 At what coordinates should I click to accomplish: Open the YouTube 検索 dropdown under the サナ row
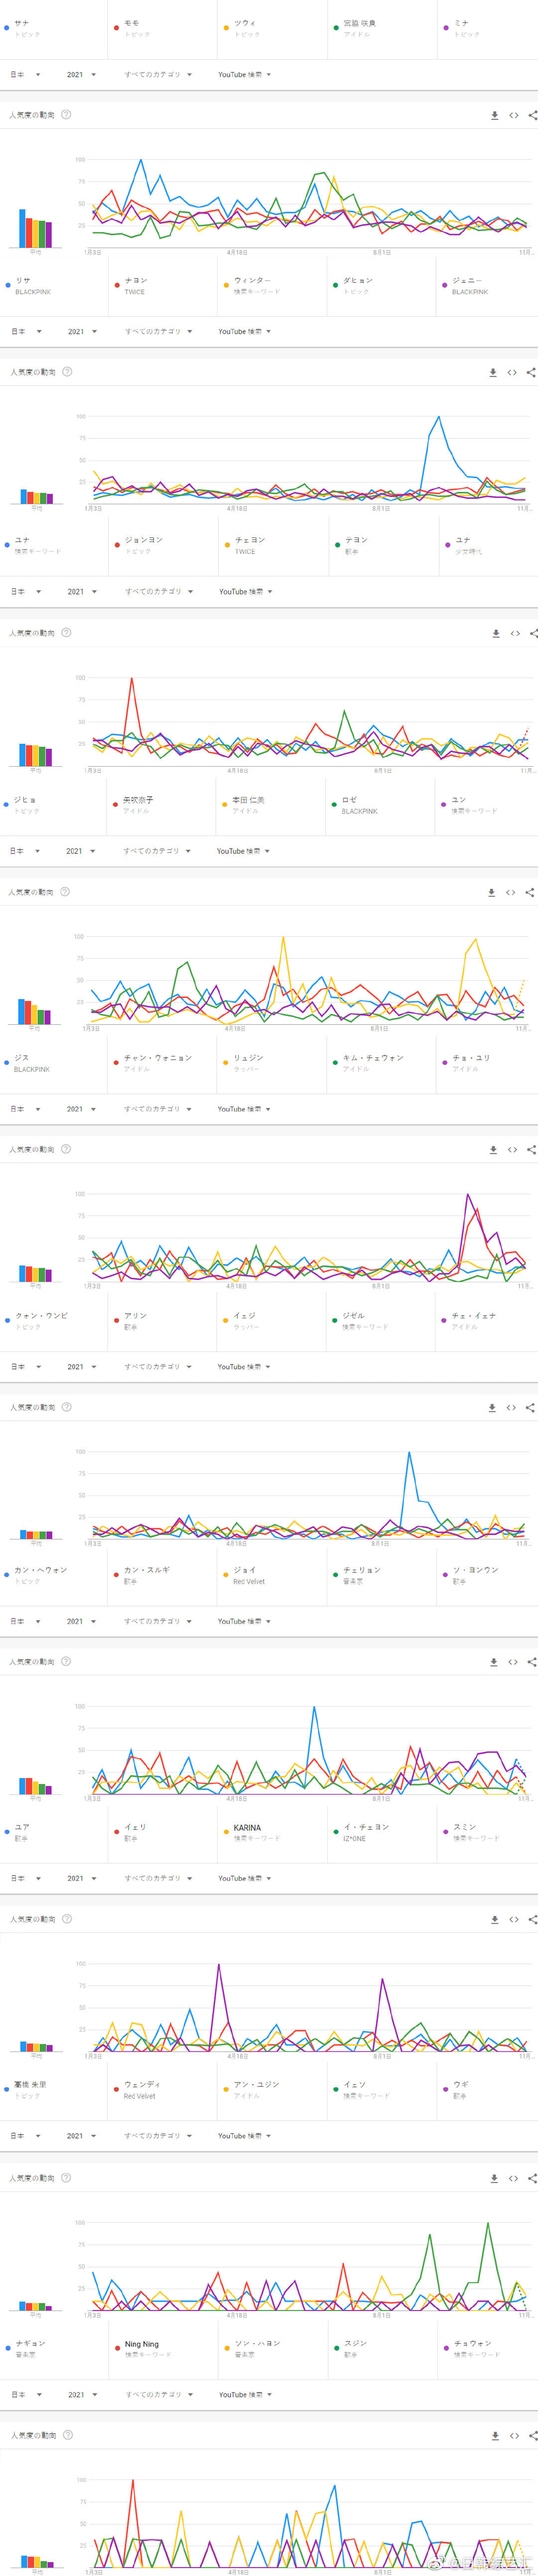pyautogui.click(x=244, y=75)
